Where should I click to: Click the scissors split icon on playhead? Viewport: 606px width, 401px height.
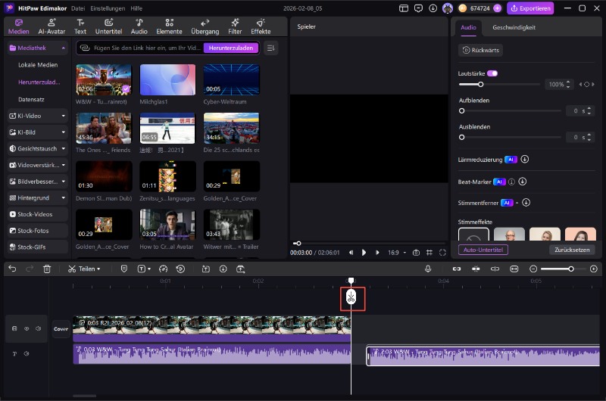coord(351,298)
